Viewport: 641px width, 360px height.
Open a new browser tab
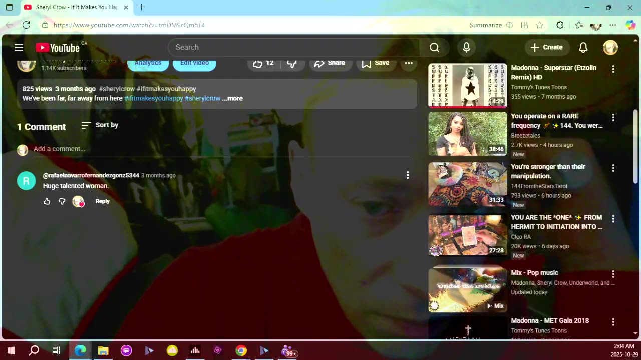tap(141, 7)
